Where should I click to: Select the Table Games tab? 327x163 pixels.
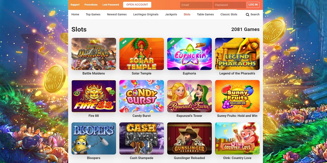point(205,14)
